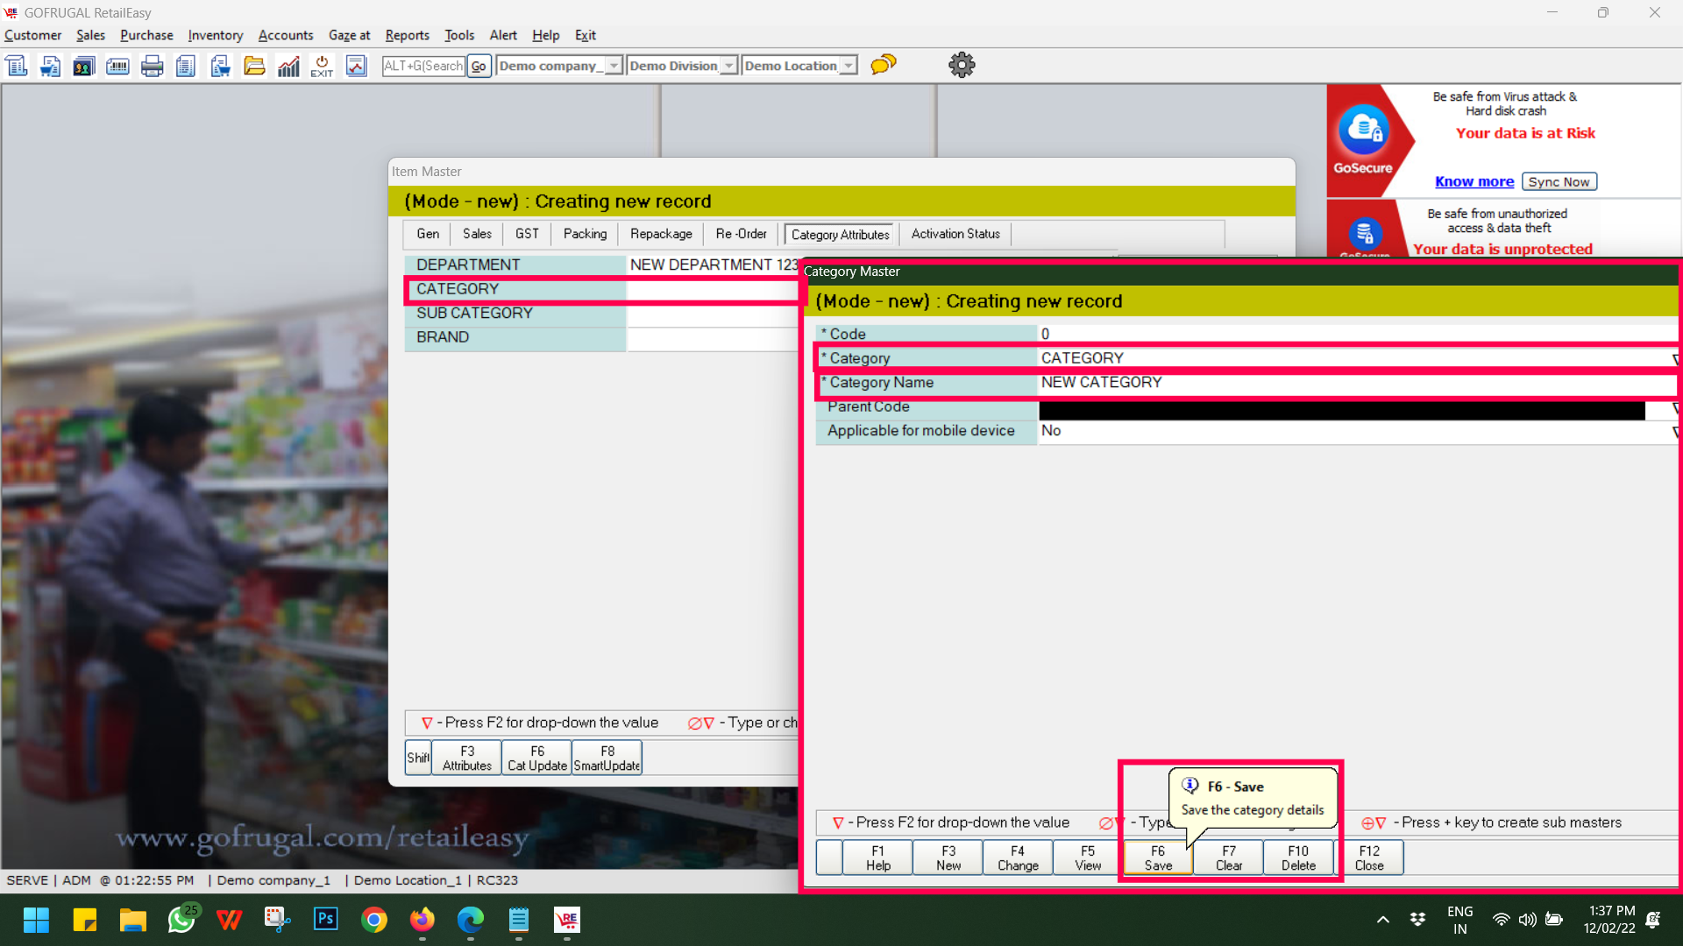Expand the Demo Location dropdown
1683x946 pixels.
[849, 66]
